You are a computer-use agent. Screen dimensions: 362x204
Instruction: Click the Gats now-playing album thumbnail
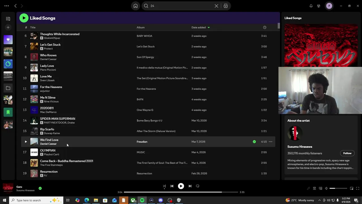click(8, 188)
